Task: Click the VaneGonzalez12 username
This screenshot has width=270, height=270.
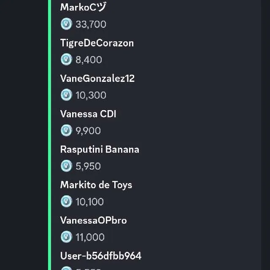Action: tap(97, 78)
